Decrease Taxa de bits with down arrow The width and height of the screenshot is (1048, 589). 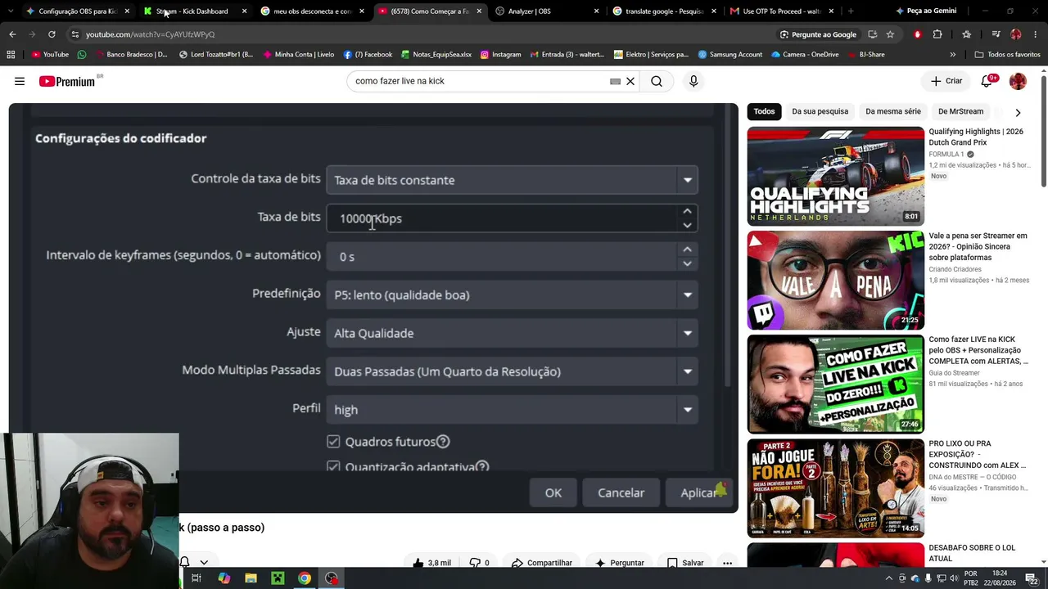tap(687, 225)
